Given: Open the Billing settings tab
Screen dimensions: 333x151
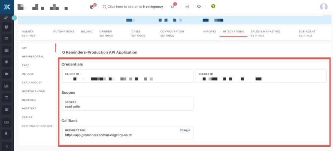Looking at the screenshot, I should 87,32.
